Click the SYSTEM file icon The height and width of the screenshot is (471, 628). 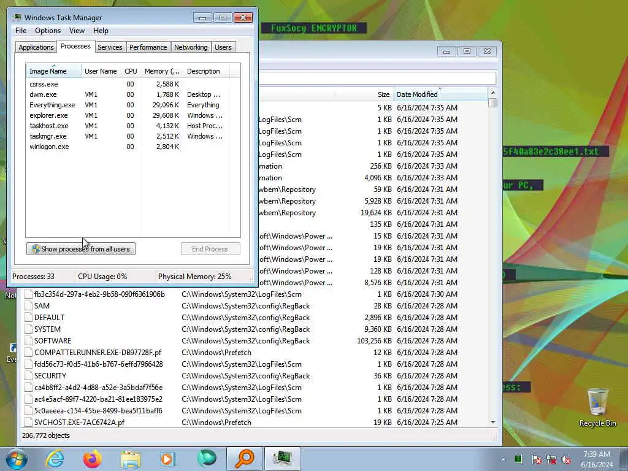[28, 329]
